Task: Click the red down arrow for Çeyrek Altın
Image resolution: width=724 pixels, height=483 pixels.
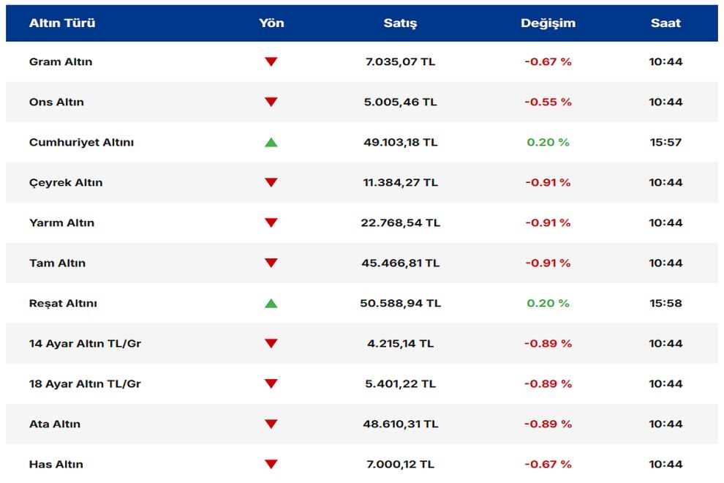Action: tap(271, 183)
